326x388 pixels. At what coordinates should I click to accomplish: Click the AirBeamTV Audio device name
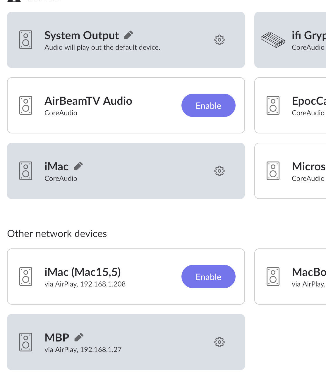[88, 101]
